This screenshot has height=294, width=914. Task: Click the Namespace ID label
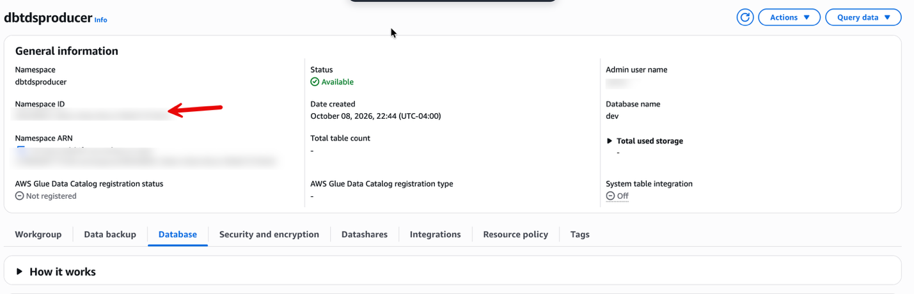click(x=40, y=104)
